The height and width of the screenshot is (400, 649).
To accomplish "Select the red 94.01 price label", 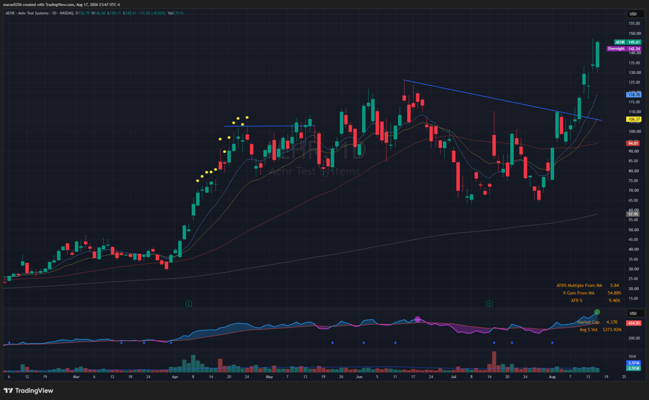I will pyautogui.click(x=633, y=143).
